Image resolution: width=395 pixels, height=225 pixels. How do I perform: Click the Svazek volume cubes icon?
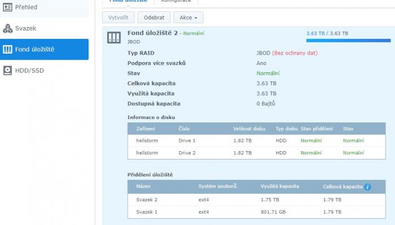pos(7,28)
